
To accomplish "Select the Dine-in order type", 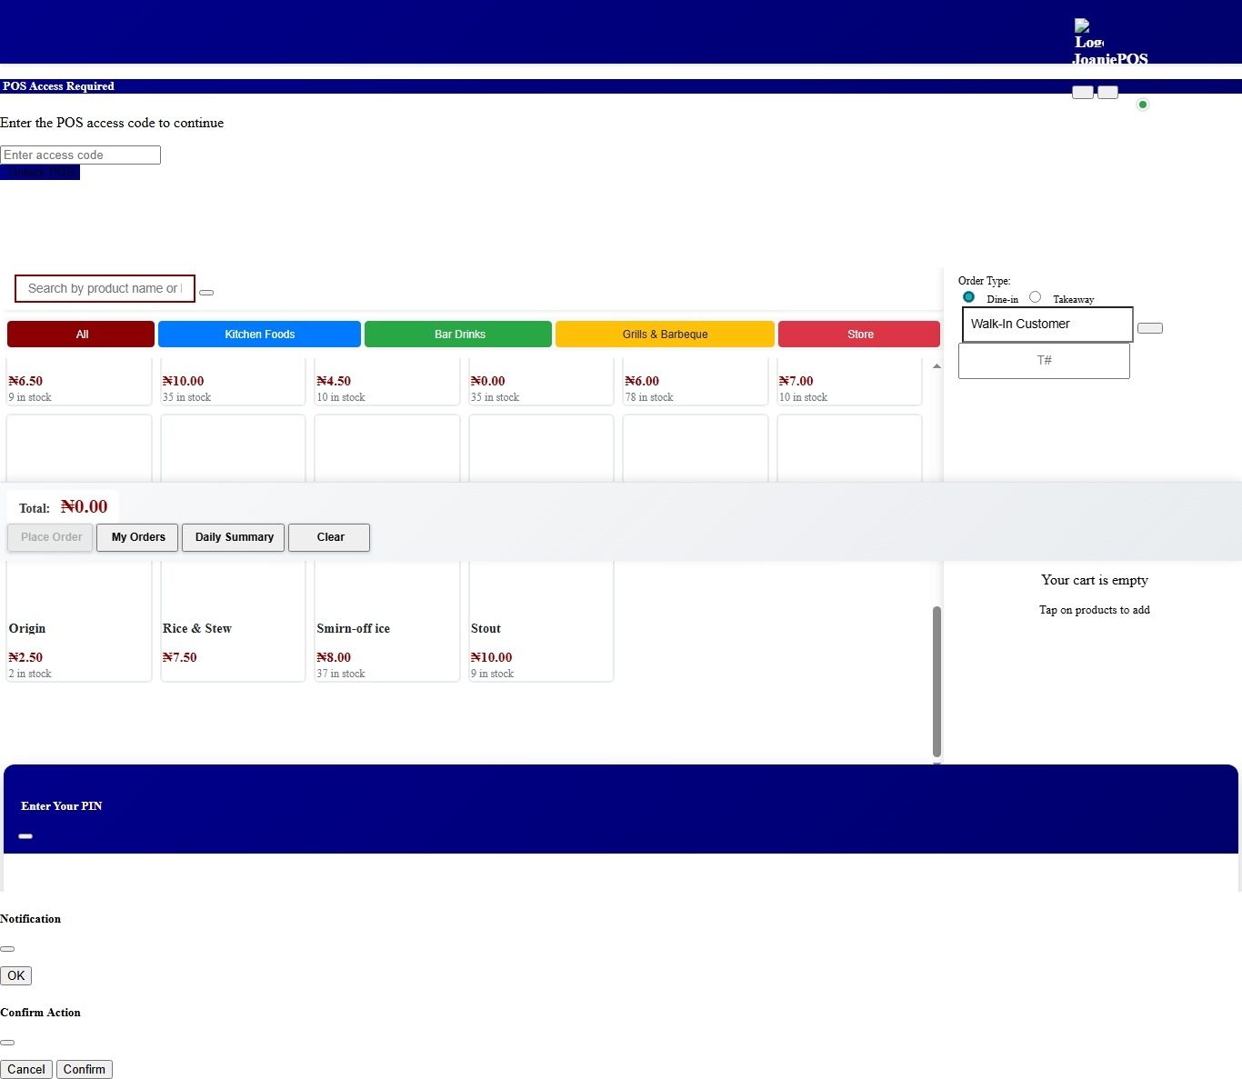I will pyautogui.click(x=968, y=297).
